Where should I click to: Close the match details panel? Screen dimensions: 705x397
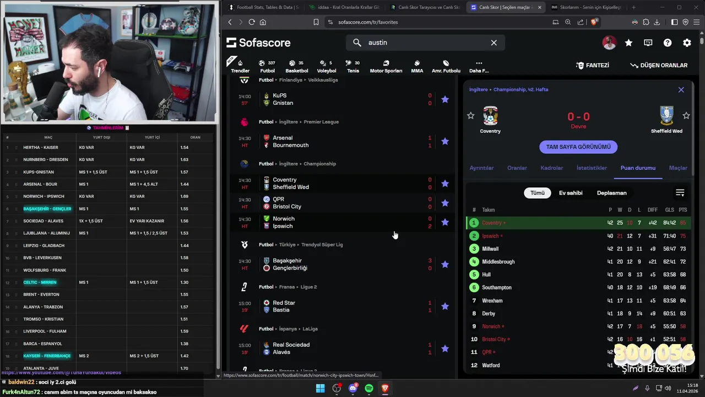click(x=681, y=90)
